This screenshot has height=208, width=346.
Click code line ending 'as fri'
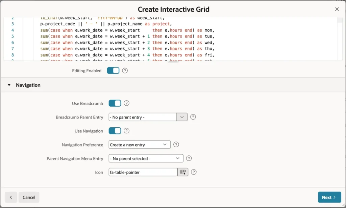pyautogui.click(x=127, y=55)
